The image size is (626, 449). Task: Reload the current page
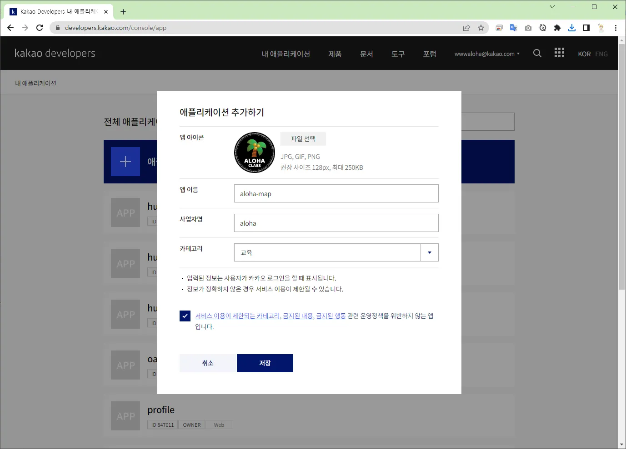pos(40,28)
